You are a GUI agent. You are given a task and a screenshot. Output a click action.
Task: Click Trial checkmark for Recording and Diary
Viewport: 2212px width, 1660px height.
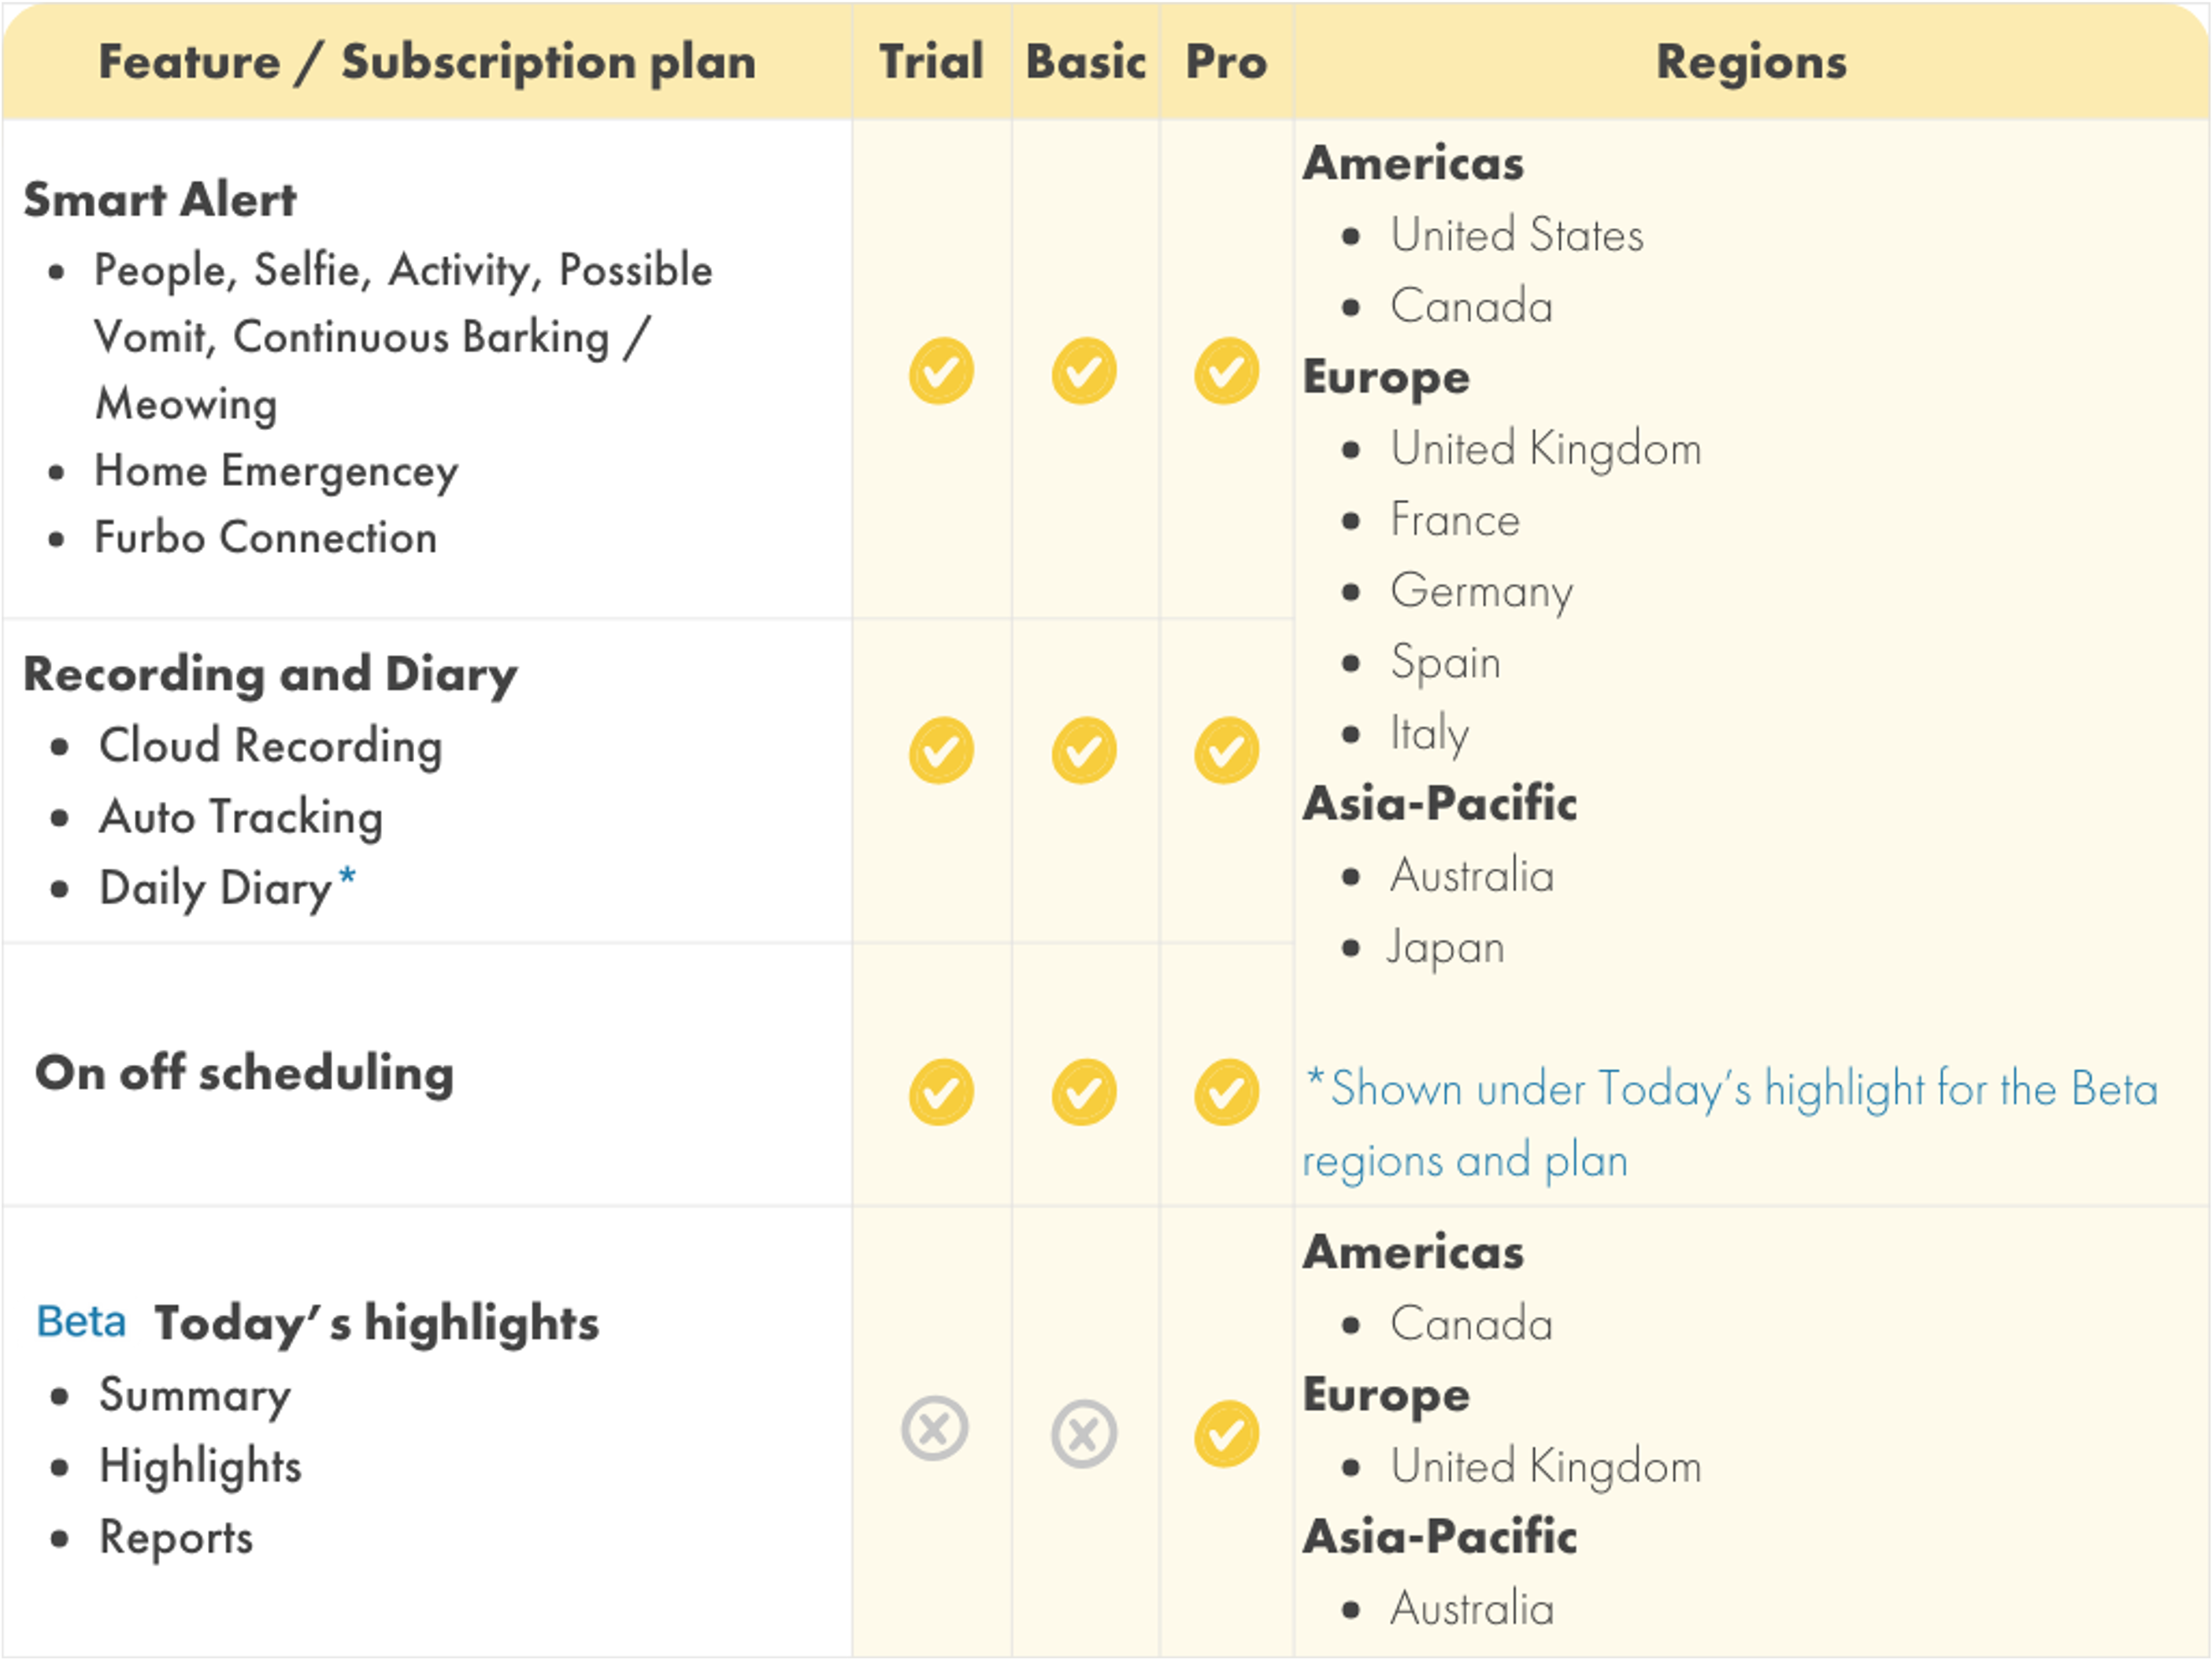pos(941,750)
